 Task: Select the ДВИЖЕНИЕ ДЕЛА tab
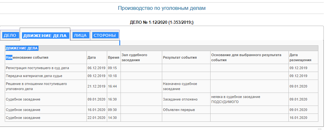point(45,36)
